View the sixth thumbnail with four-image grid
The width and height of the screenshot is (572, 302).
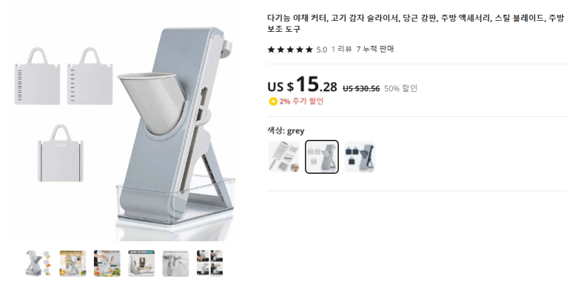click(209, 264)
